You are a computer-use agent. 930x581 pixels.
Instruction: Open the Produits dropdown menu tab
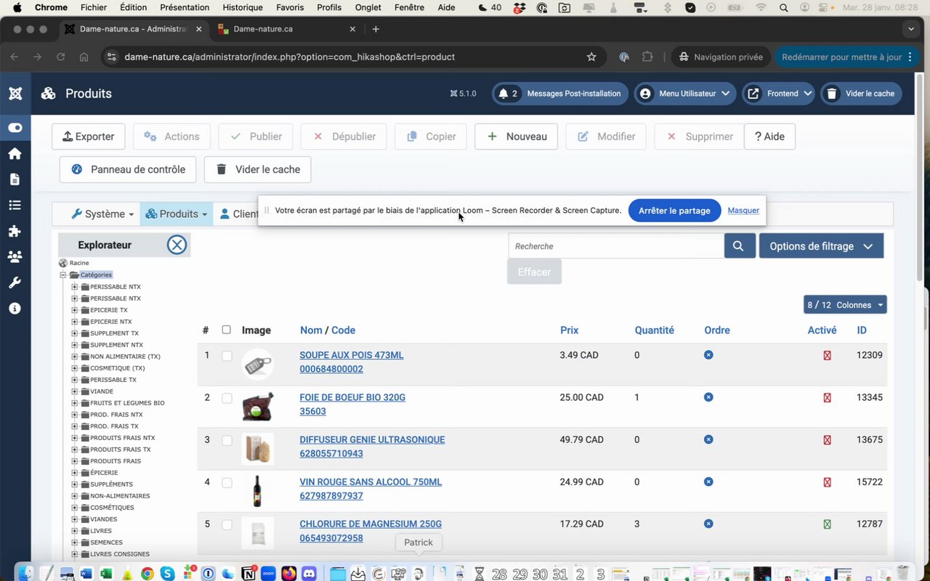click(177, 214)
